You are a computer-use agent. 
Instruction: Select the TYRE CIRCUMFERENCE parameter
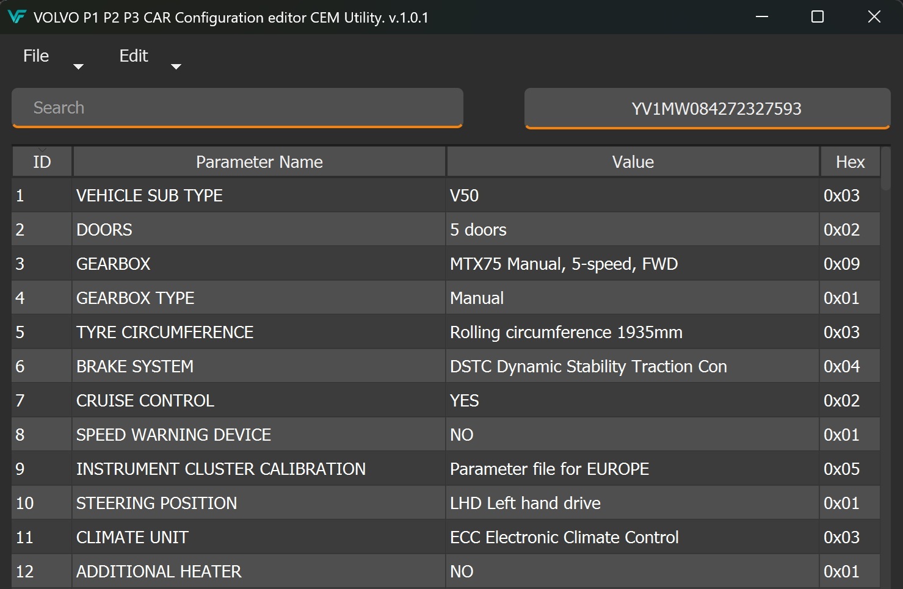[x=259, y=332]
